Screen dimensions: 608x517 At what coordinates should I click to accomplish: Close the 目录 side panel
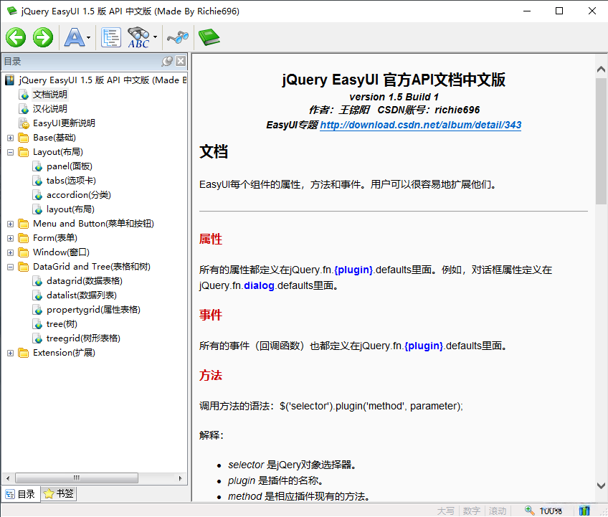181,61
